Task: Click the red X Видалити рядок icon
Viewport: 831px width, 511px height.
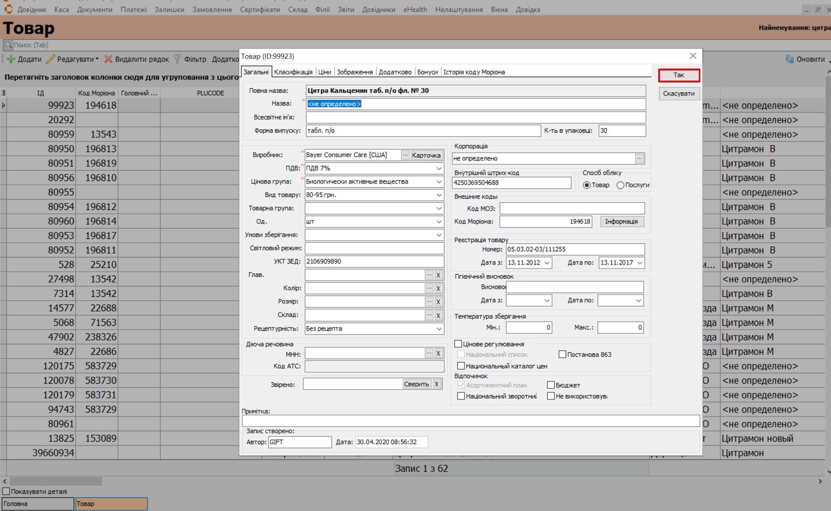Action: (x=108, y=59)
